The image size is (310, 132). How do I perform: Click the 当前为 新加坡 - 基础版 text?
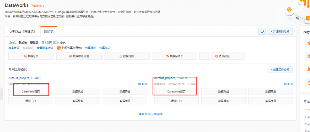[x=24, y=42]
